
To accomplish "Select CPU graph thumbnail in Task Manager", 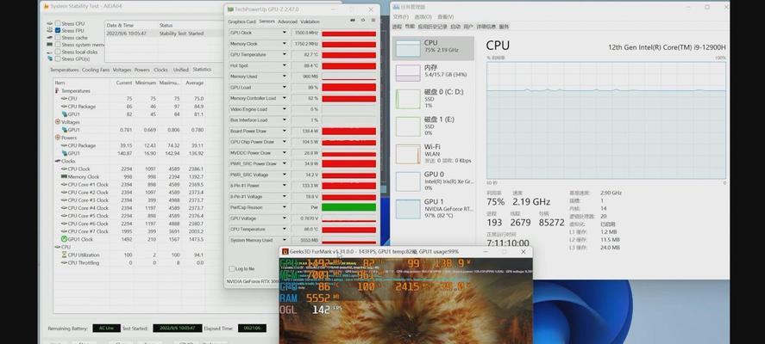I will coord(408,48).
